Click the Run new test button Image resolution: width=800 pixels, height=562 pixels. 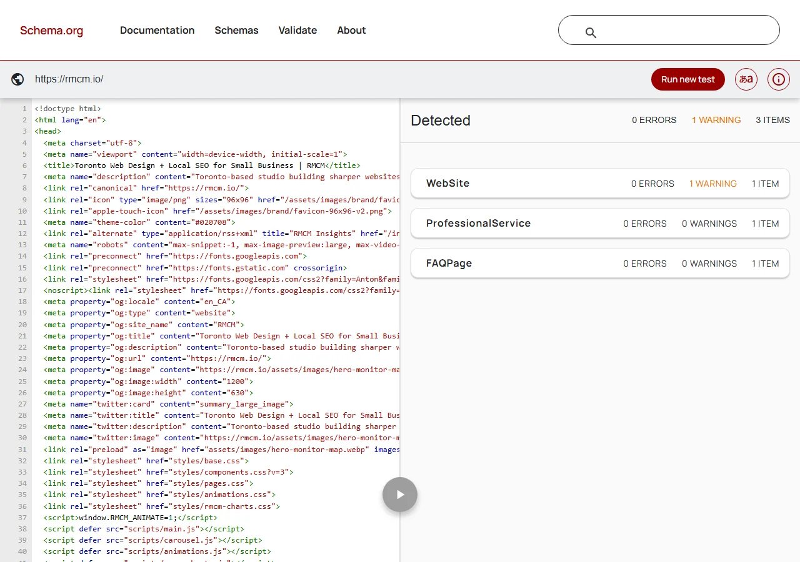(688, 79)
